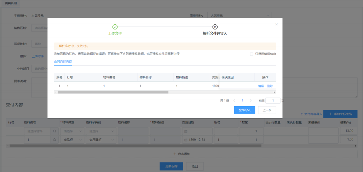Click the step 2 circle icon for 解析文件并导入

click(x=215, y=27)
